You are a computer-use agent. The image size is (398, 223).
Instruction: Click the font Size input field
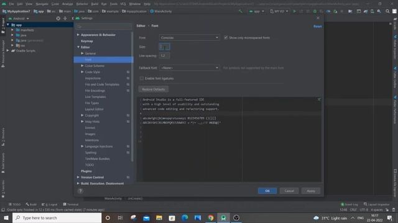click(164, 47)
